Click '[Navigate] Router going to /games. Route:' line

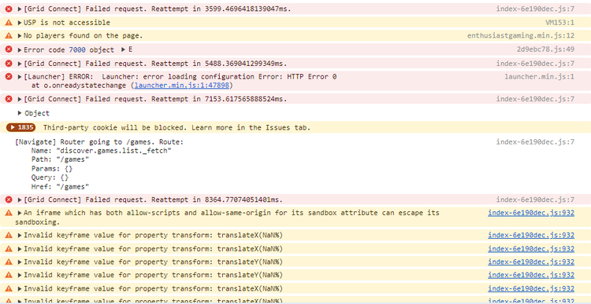99,142
